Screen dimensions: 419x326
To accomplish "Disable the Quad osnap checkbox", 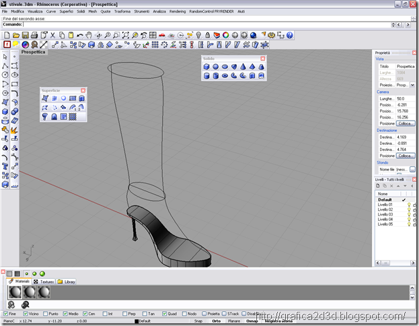I will tap(164, 313).
